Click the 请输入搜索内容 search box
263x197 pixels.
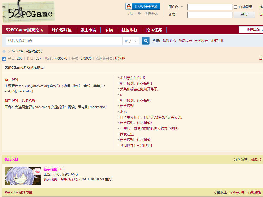tap(64, 41)
